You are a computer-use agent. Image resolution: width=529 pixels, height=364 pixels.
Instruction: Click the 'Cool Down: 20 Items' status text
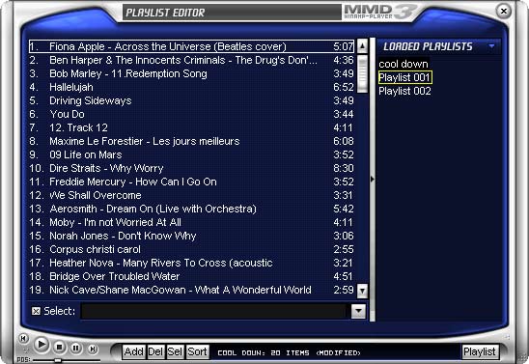(x=290, y=352)
